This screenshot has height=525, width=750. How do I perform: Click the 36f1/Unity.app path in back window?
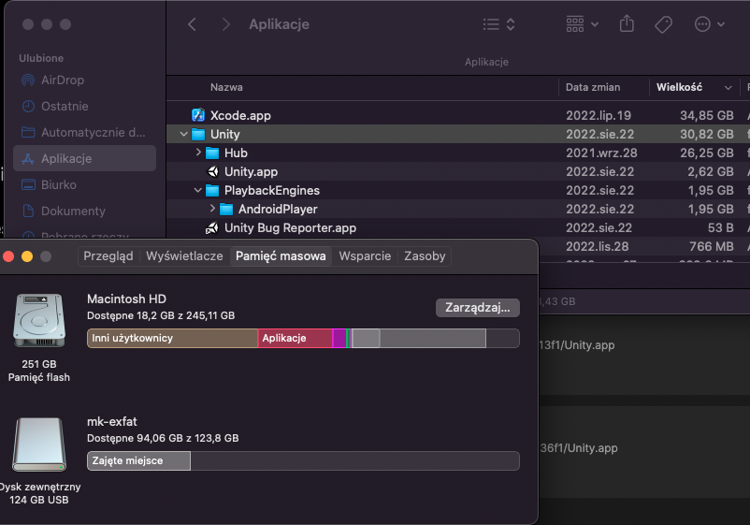(x=579, y=448)
